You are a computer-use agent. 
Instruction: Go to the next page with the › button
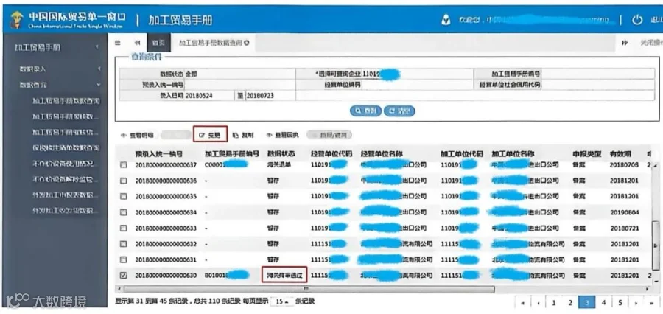635,302
